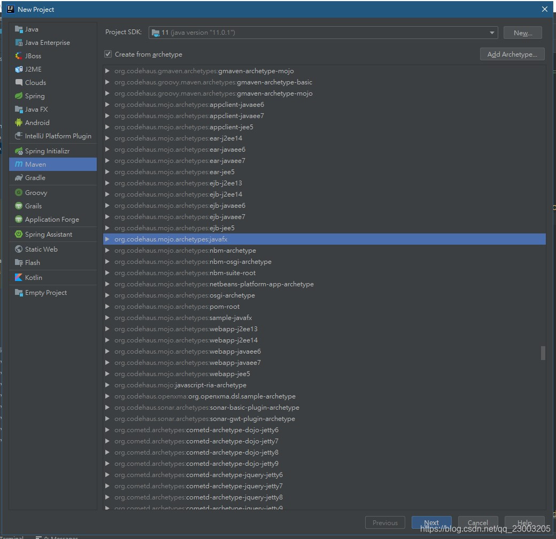
Task: Select cometd-archetype-jquery-jetty8 row
Action: click(324, 497)
